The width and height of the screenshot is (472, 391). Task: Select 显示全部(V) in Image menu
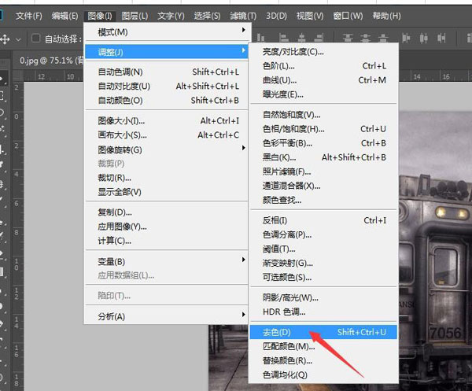(167, 192)
